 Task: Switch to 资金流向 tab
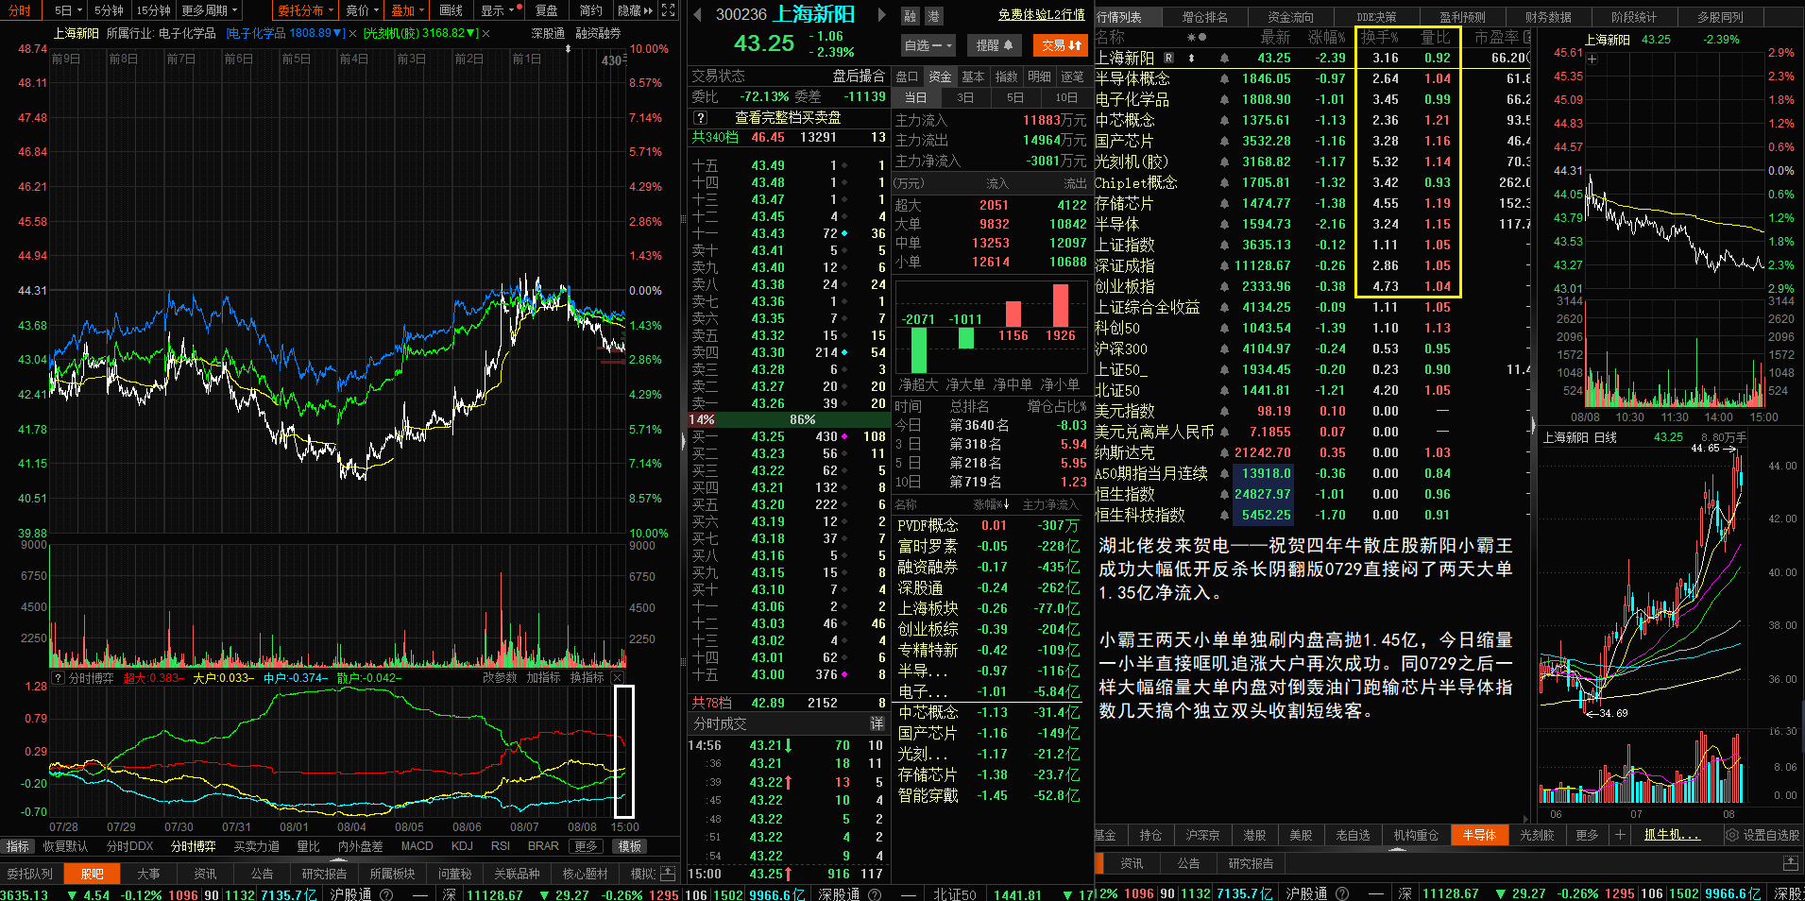[x=1290, y=17]
